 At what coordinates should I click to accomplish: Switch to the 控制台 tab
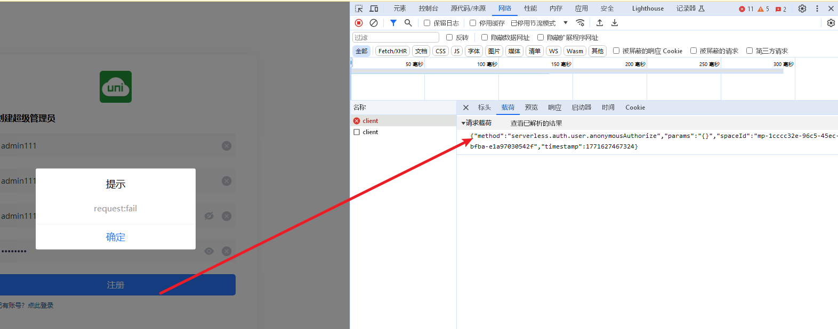(428, 9)
